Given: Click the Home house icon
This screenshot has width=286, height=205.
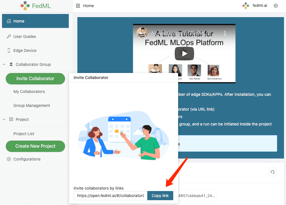Looking at the screenshot, I should [x=9, y=21].
